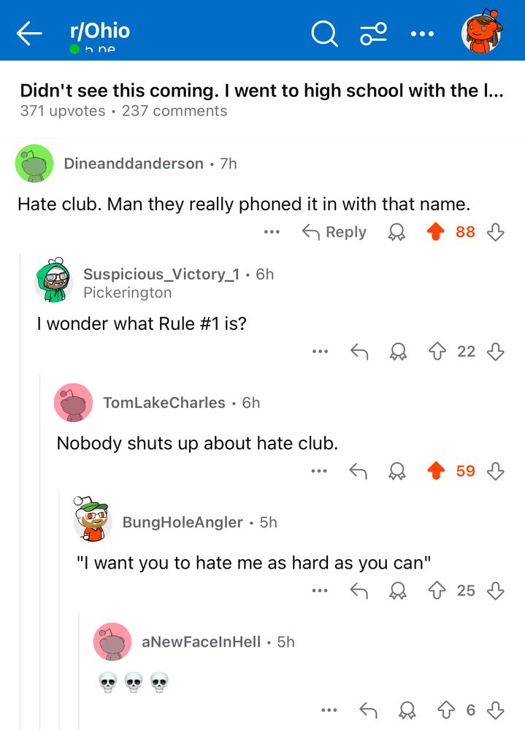Downvote Dineanddanderson's comment

tap(495, 231)
